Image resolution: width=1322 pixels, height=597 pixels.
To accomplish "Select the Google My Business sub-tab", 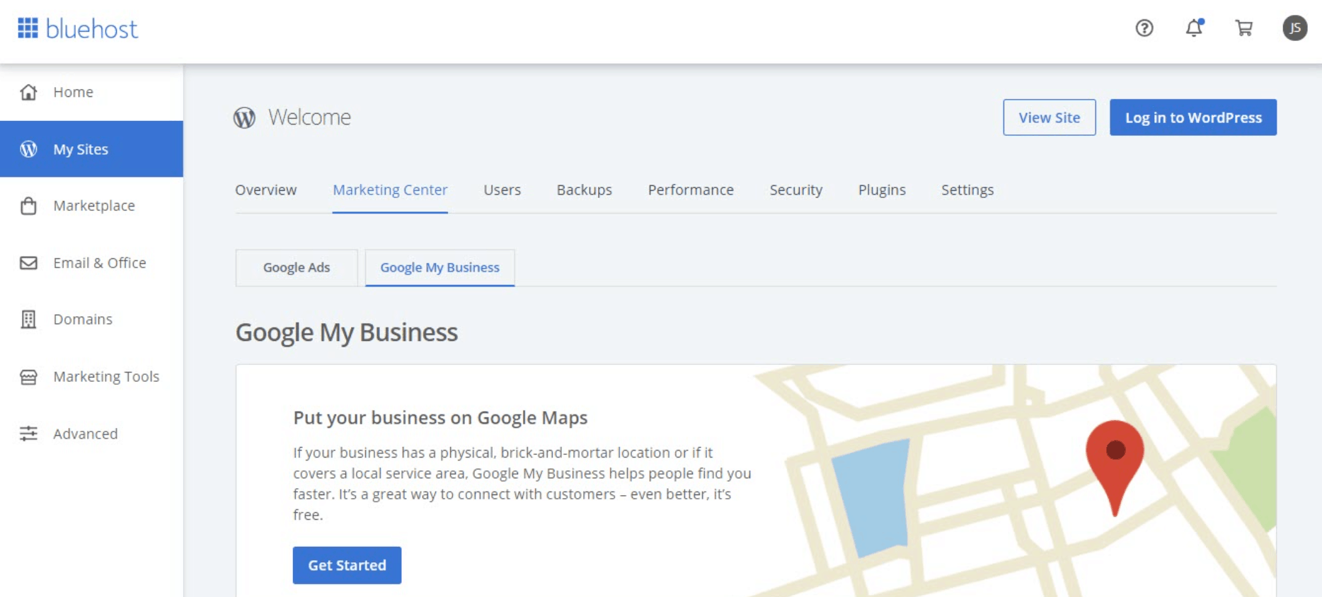I will click(440, 267).
